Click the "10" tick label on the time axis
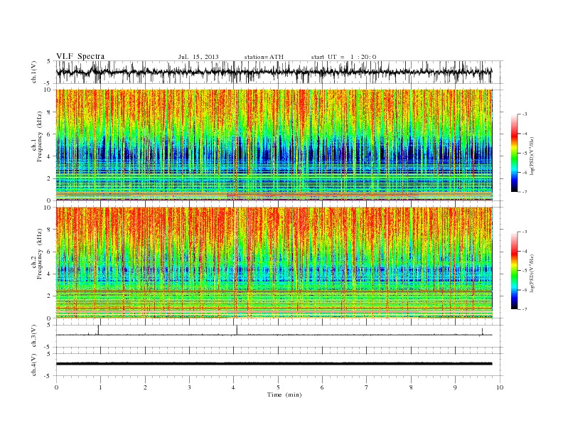This screenshot has height=435, width=563. tap(500, 387)
